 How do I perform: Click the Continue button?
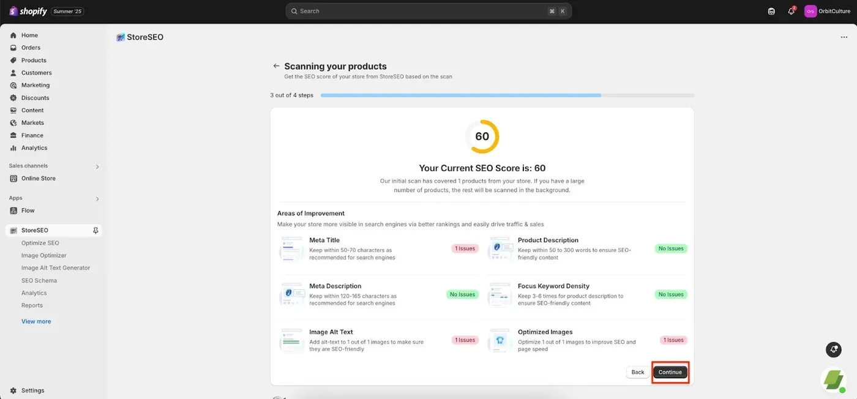pyautogui.click(x=670, y=372)
